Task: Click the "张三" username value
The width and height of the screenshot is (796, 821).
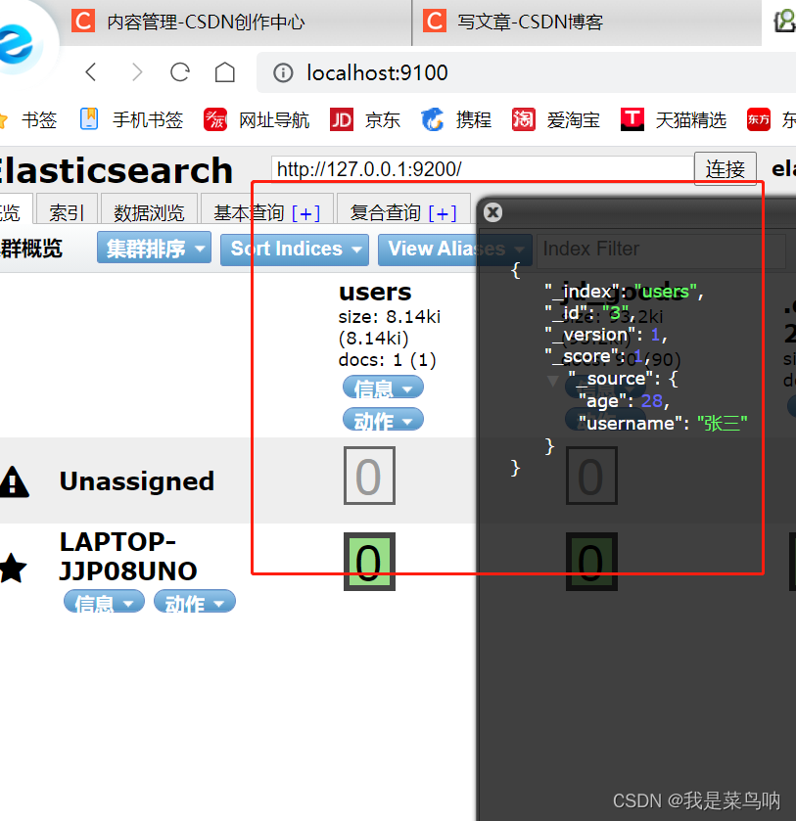Action: [x=723, y=424]
